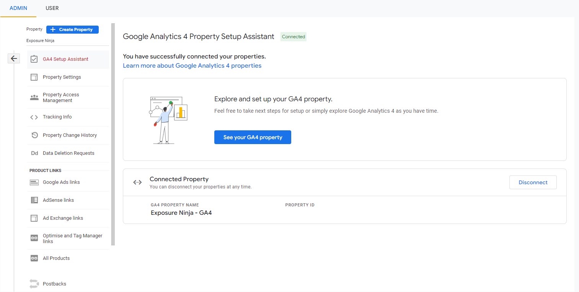Click the AdSense links icon
The image size is (579, 292).
(x=34, y=200)
